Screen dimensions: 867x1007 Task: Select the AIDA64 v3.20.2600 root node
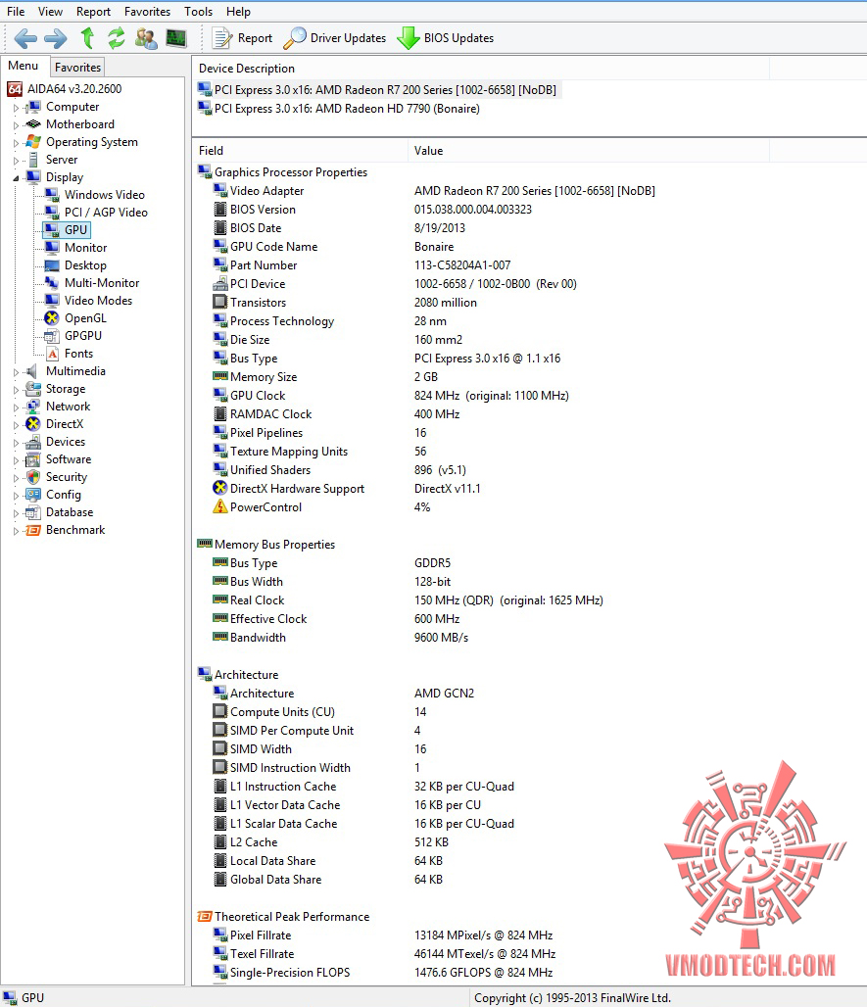tap(65, 88)
